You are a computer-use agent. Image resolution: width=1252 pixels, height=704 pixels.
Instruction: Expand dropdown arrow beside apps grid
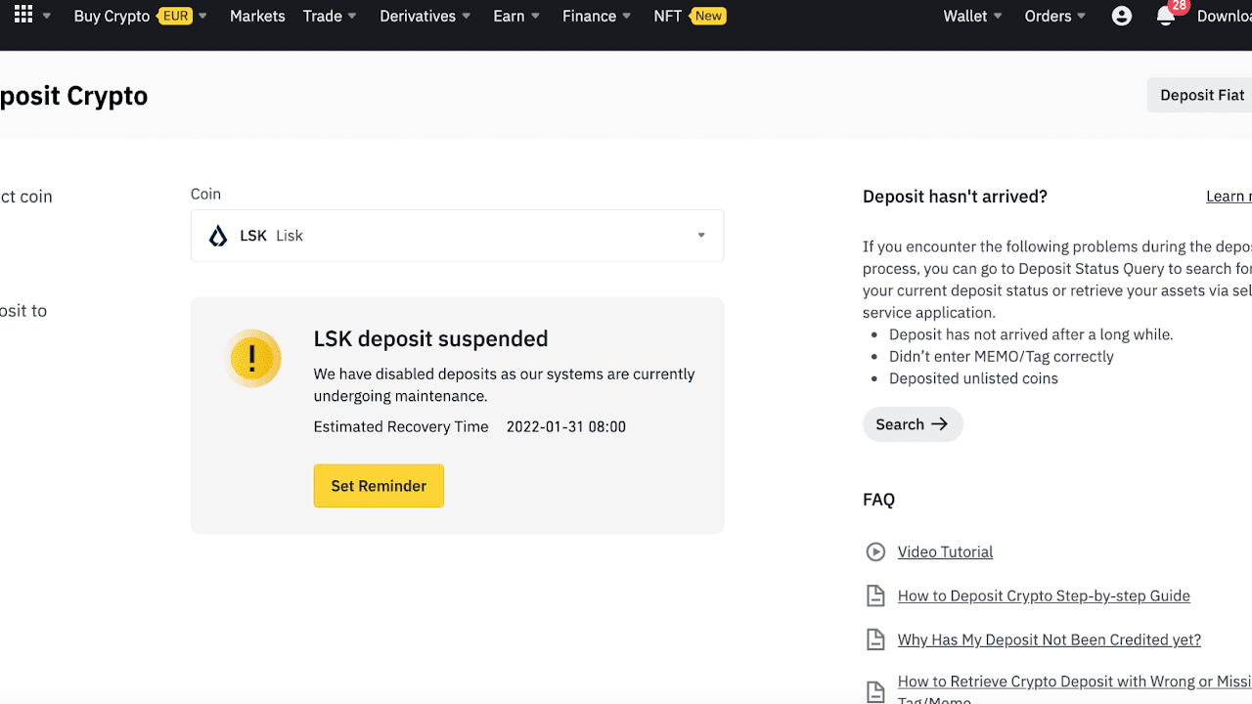46,17
